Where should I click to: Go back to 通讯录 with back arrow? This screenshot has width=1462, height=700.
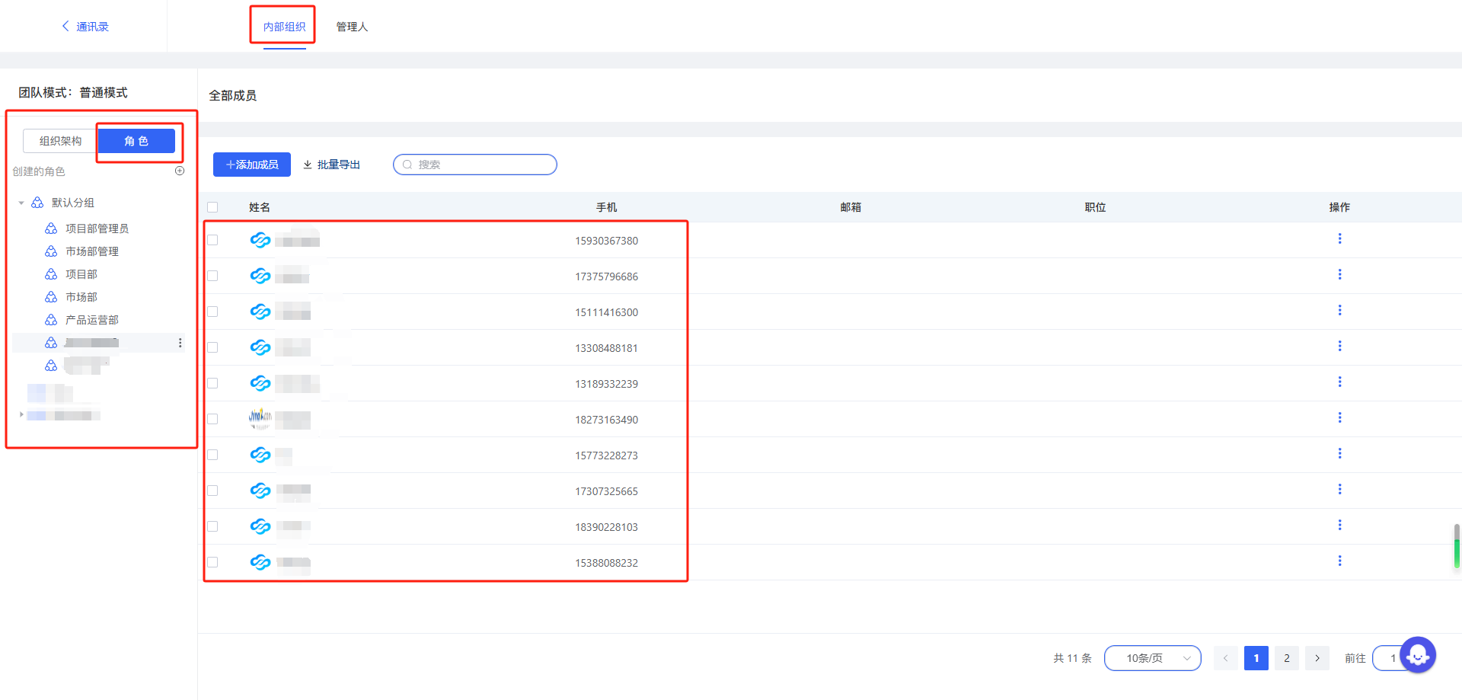pos(65,26)
